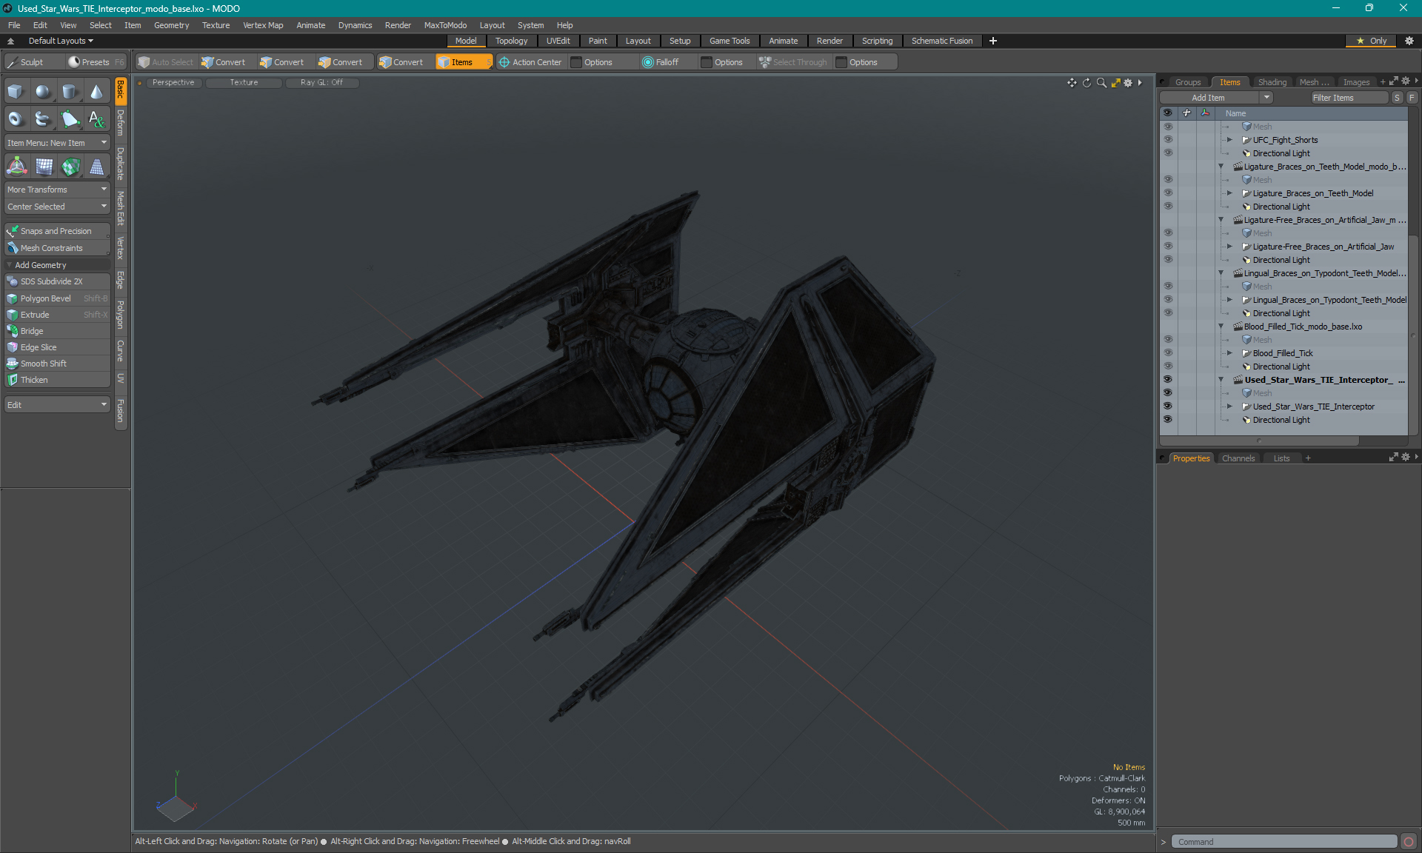Click the viewport zoom magnifier icon
Screen dimensions: 1422x853
pyautogui.click(x=1101, y=83)
